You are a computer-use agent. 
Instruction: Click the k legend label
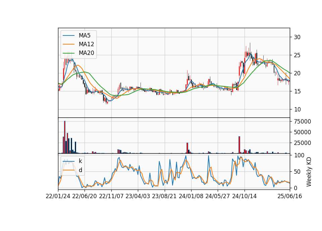pyautogui.click(x=80, y=161)
